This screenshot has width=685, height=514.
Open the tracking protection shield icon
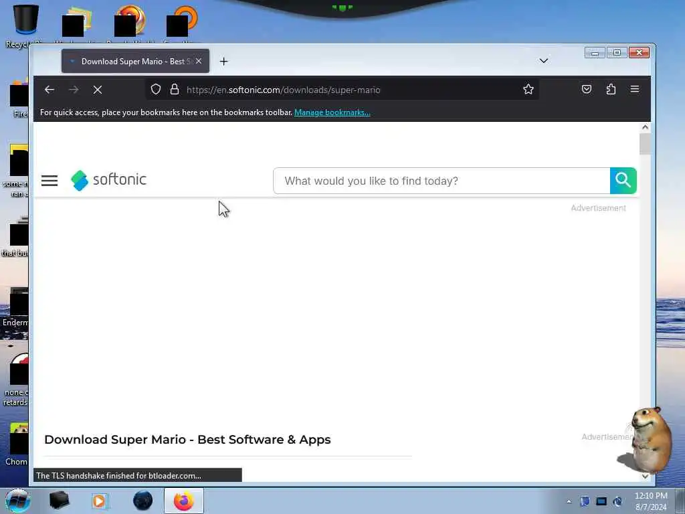click(155, 90)
